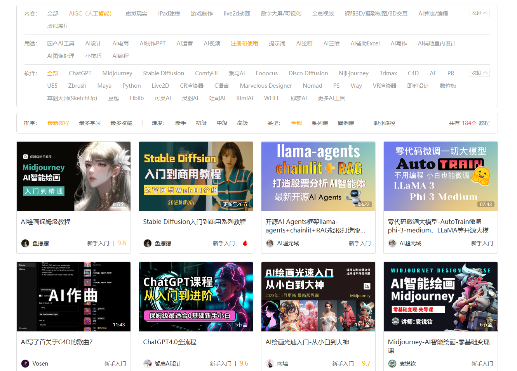Image resolution: width=517 pixels, height=371 pixels.
Task: Select 全部 in 内容 category row
Action: point(53,14)
